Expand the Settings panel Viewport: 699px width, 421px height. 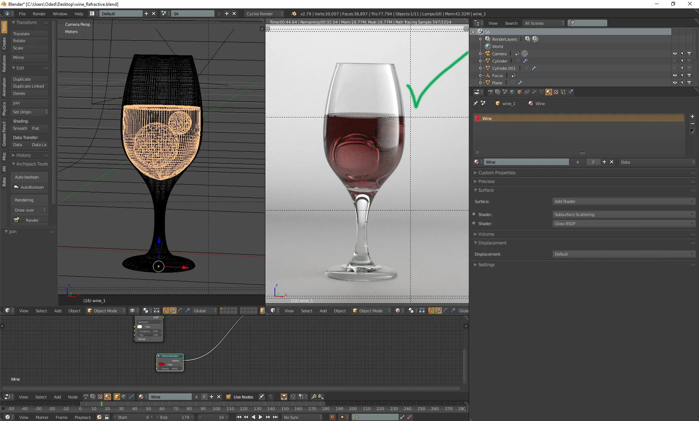tap(486, 265)
